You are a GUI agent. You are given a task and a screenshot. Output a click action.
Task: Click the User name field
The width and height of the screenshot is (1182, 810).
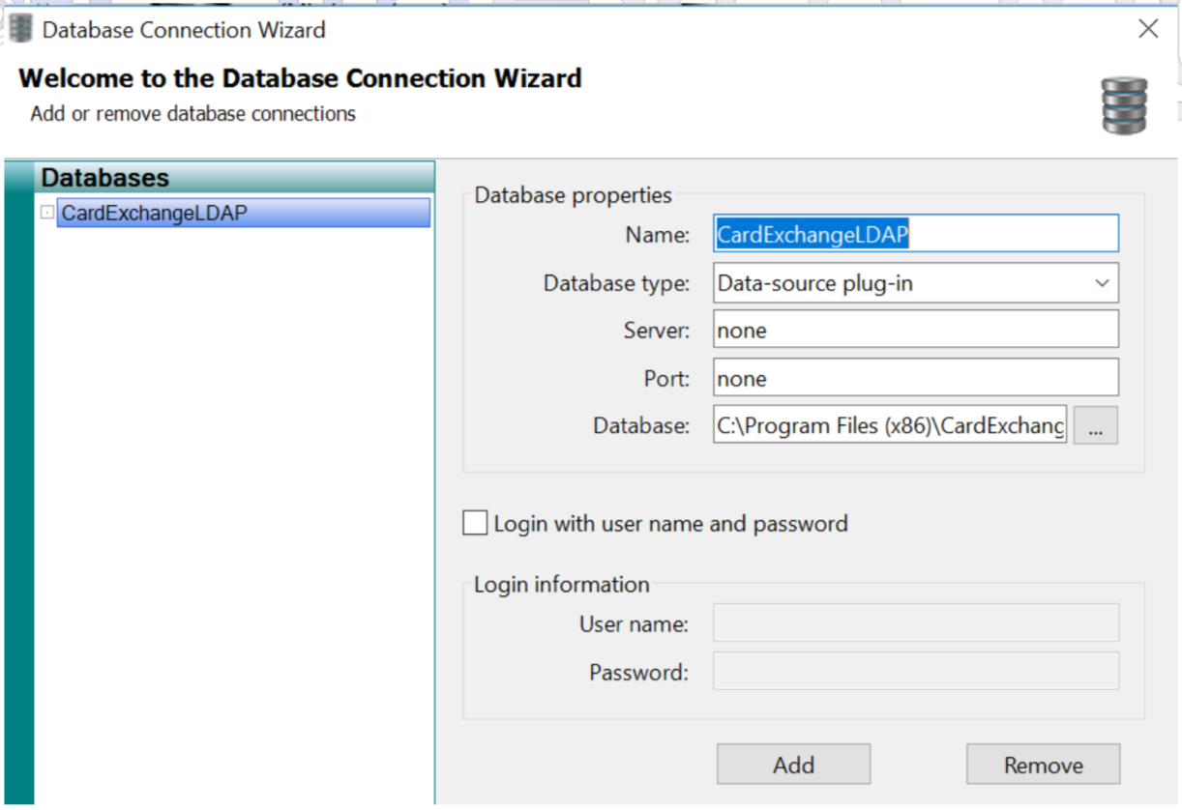tap(916, 623)
